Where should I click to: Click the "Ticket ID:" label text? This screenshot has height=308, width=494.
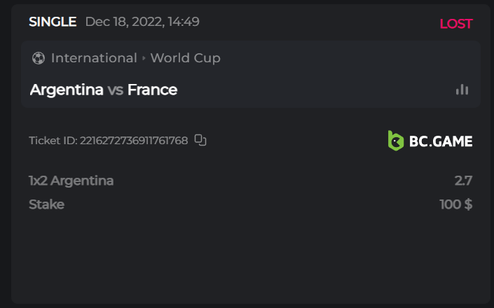[x=53, y=140]
